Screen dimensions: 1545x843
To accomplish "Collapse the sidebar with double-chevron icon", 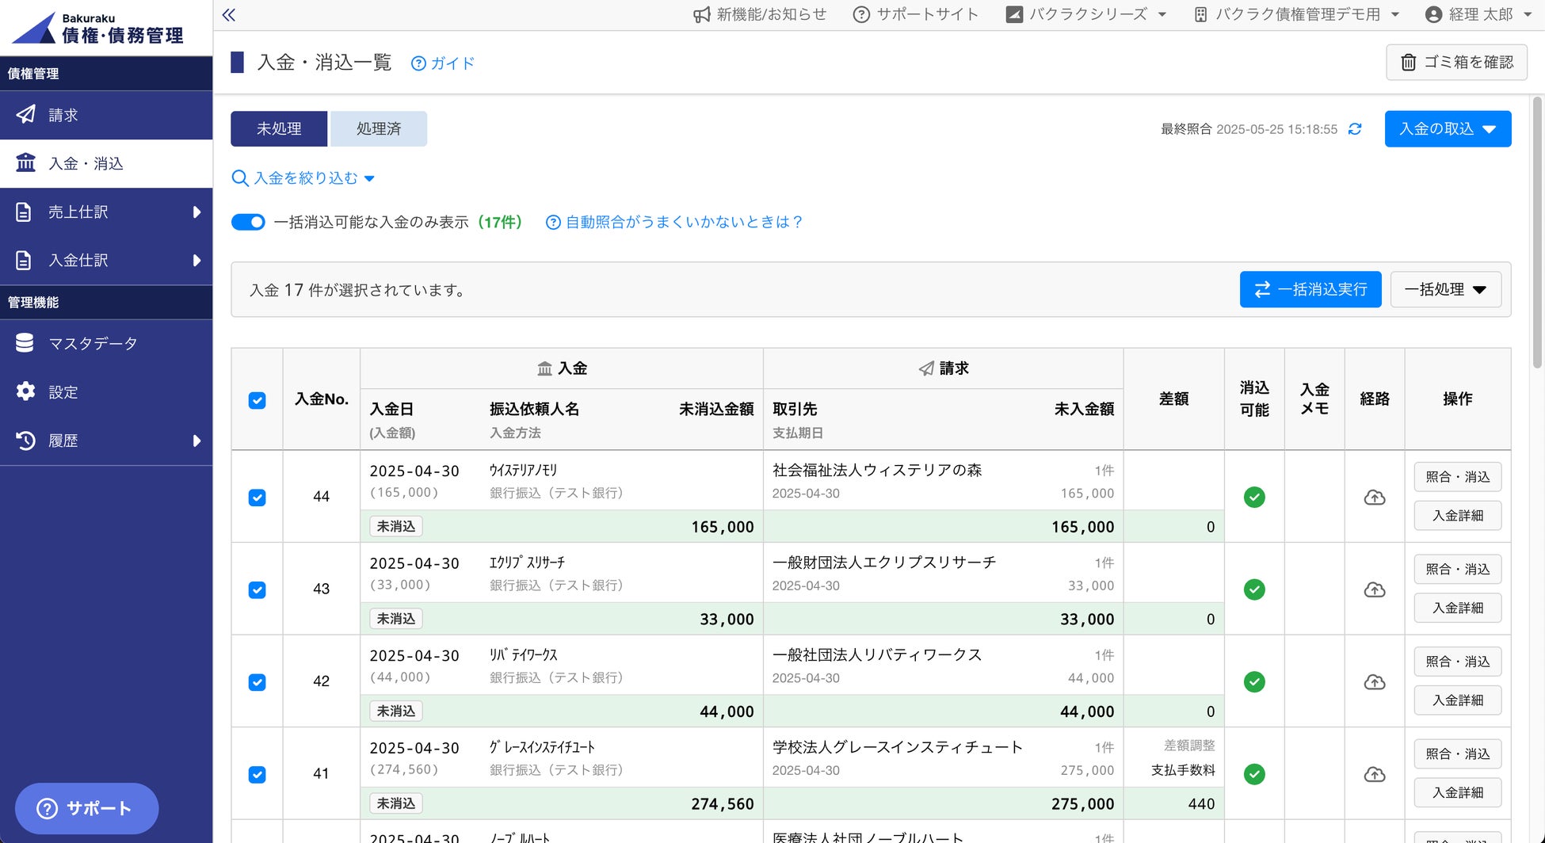I will [x=229, y=15].
